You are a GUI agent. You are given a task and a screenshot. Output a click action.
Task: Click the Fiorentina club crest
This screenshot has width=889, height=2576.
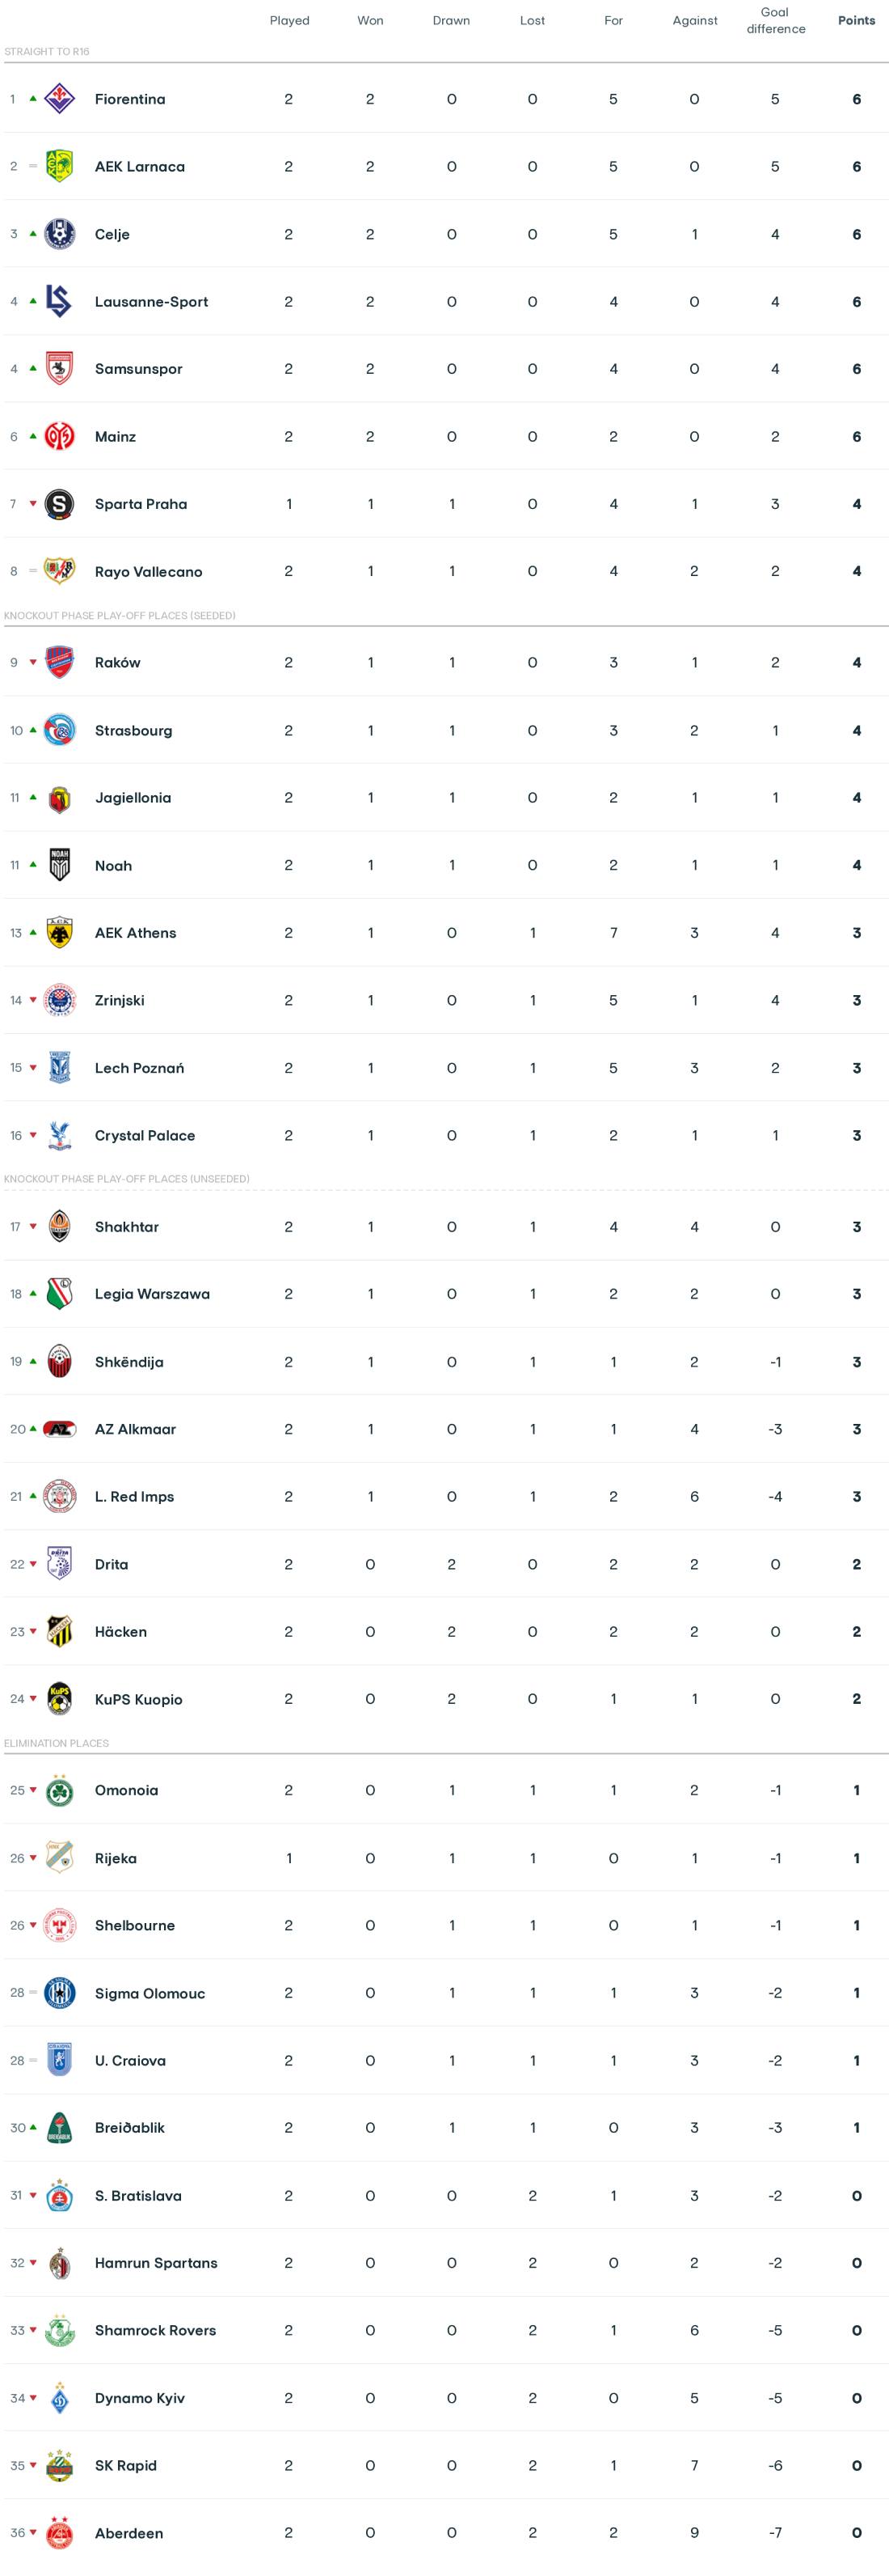point(59,99)
